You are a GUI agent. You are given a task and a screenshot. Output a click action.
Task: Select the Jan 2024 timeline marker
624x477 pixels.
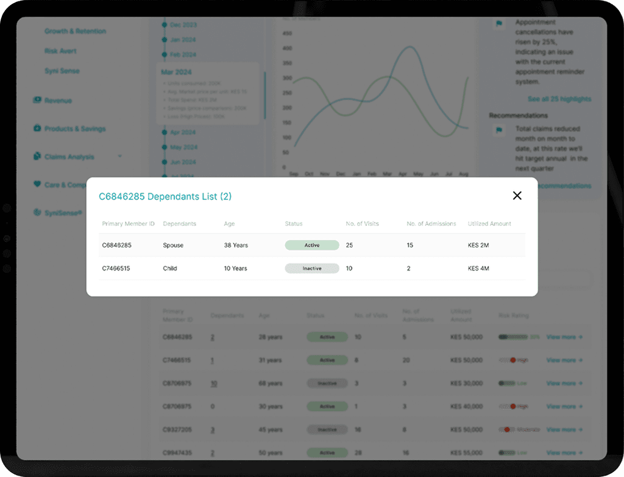click(165, 40)
